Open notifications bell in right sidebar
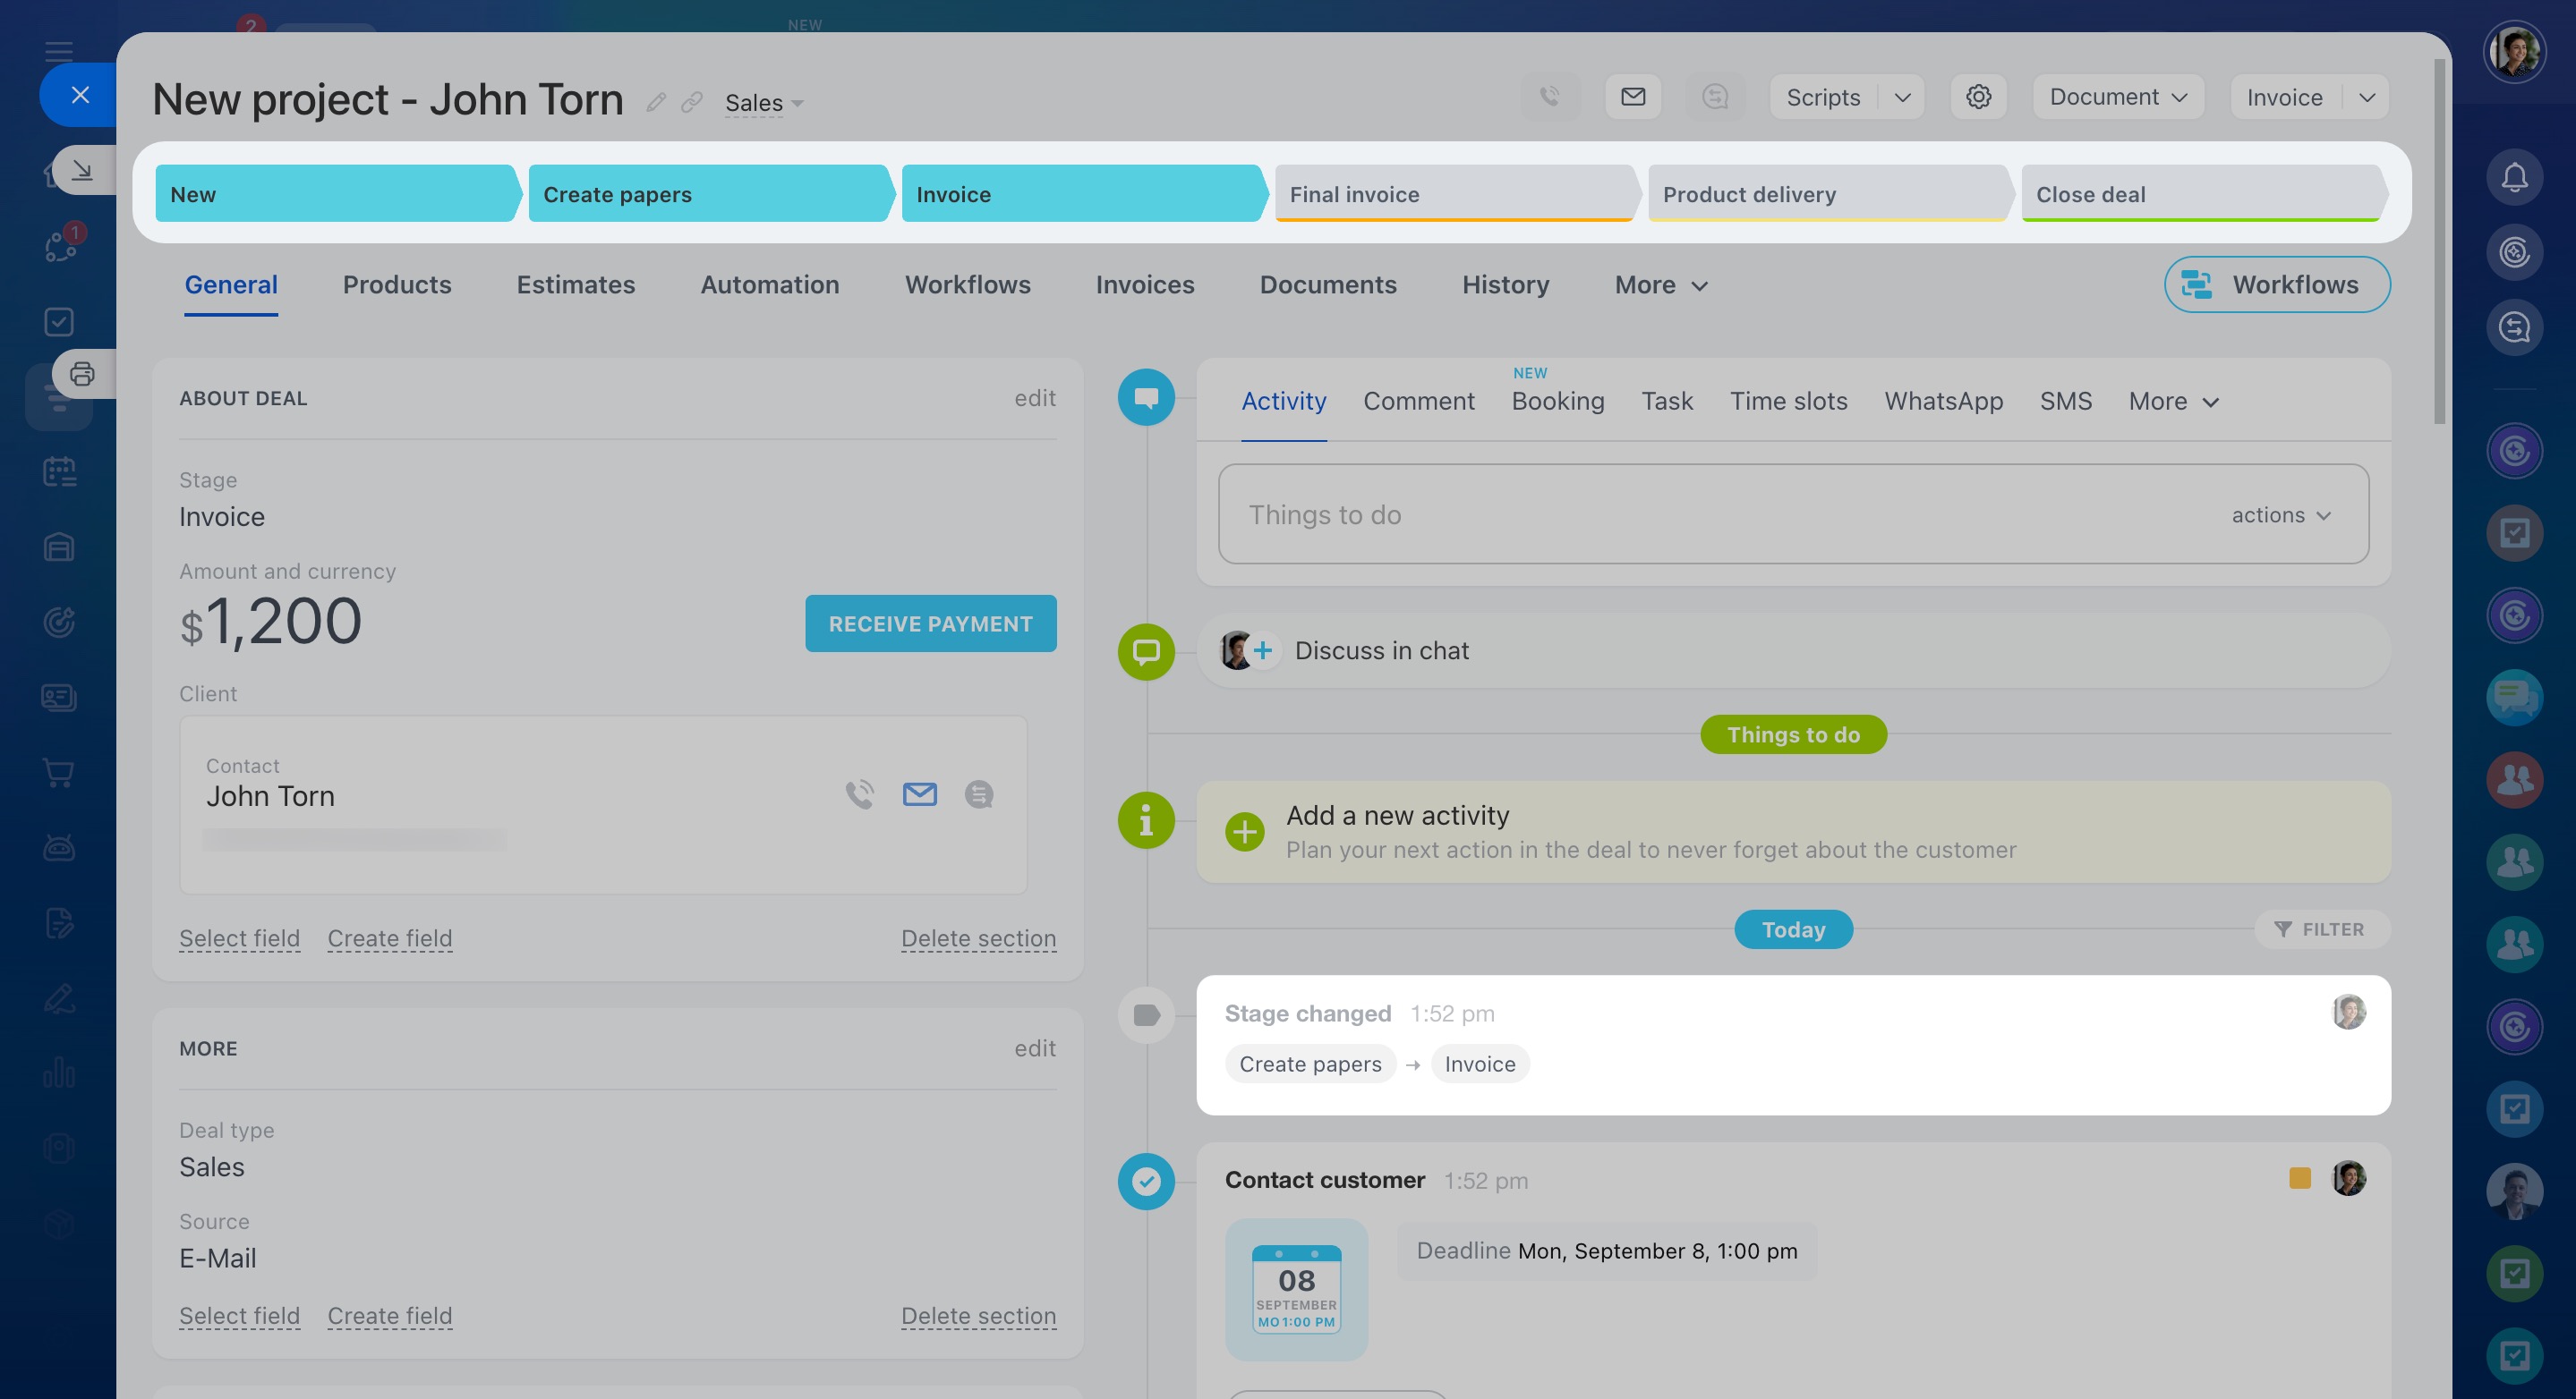Viewport: 2576px width, 1399px height. point(2514,178)
